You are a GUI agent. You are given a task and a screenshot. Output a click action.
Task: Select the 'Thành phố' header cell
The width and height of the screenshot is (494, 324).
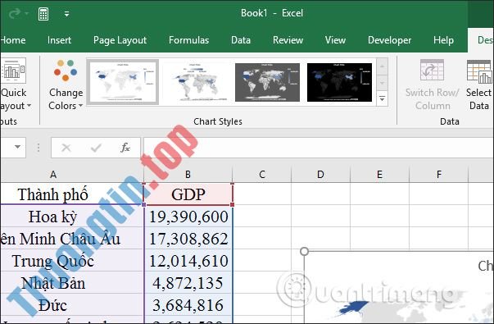click(72, 194)
